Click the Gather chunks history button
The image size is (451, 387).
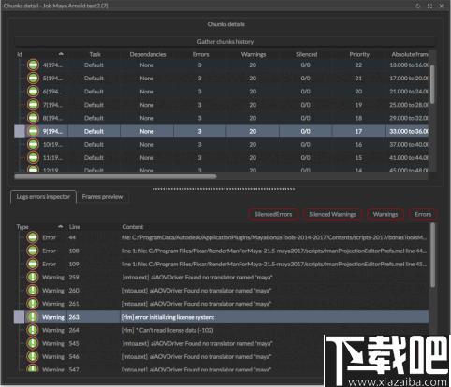coord(225,41)
